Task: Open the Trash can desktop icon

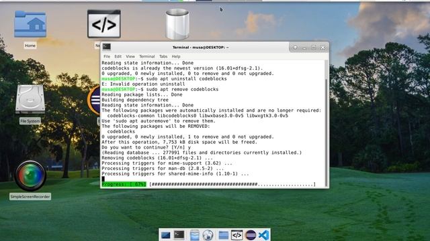Action: 177,24
